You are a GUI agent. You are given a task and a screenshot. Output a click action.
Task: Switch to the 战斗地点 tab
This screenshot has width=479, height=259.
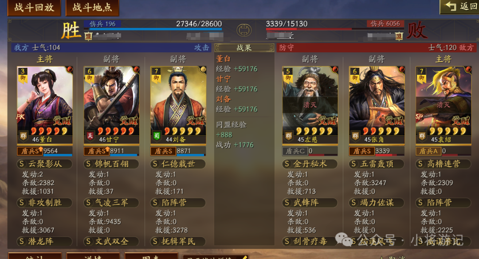(92, 8)
